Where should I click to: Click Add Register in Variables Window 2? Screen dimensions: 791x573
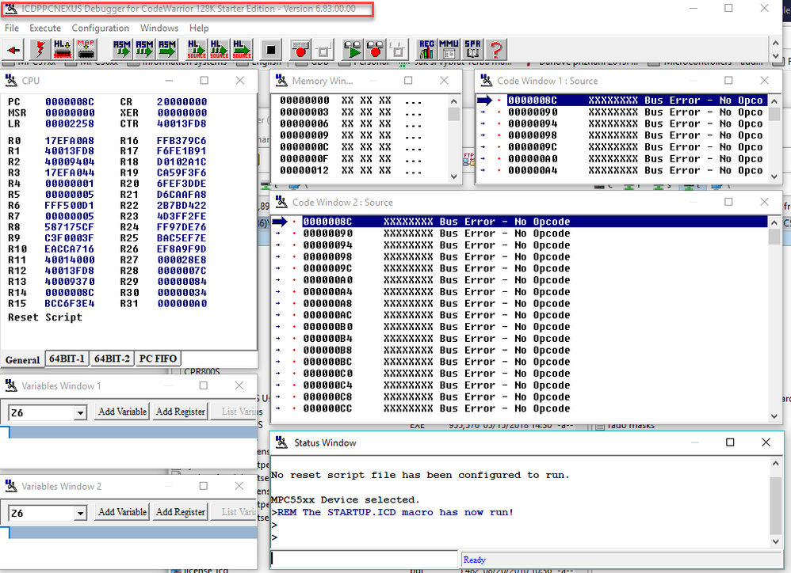(181, 511)
